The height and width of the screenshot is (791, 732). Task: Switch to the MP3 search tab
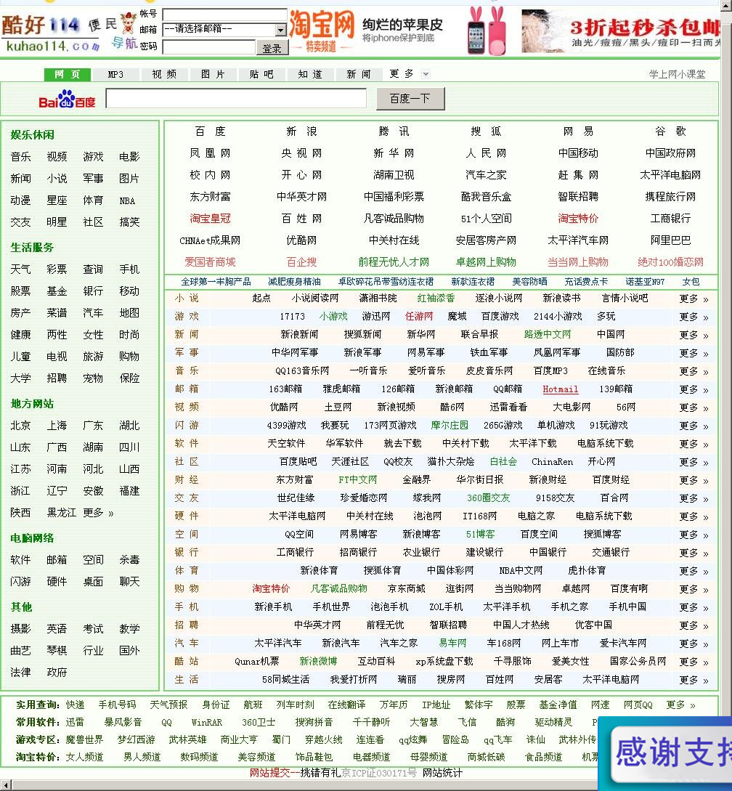115,75
